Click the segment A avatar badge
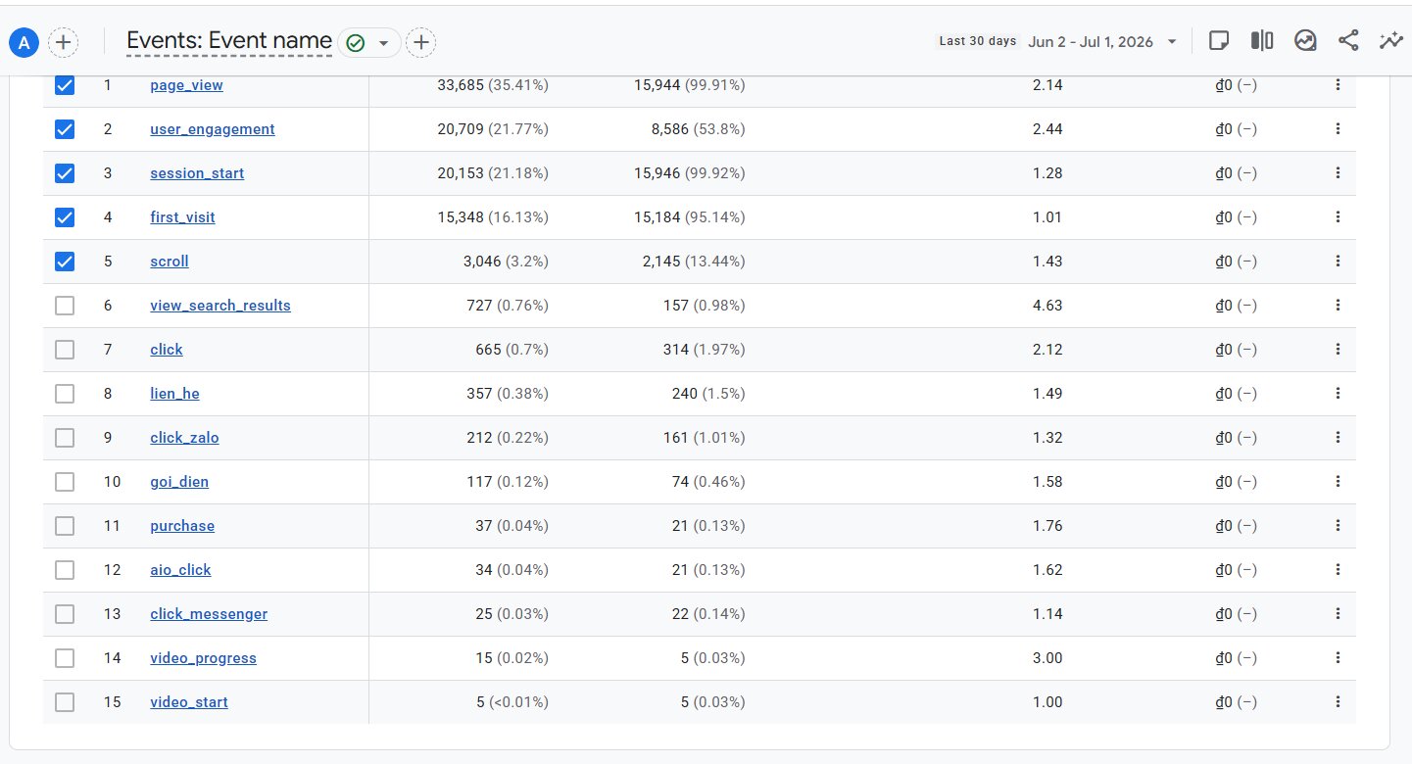The width and height of the screenshot is (1412, 764). coord(24,42)
